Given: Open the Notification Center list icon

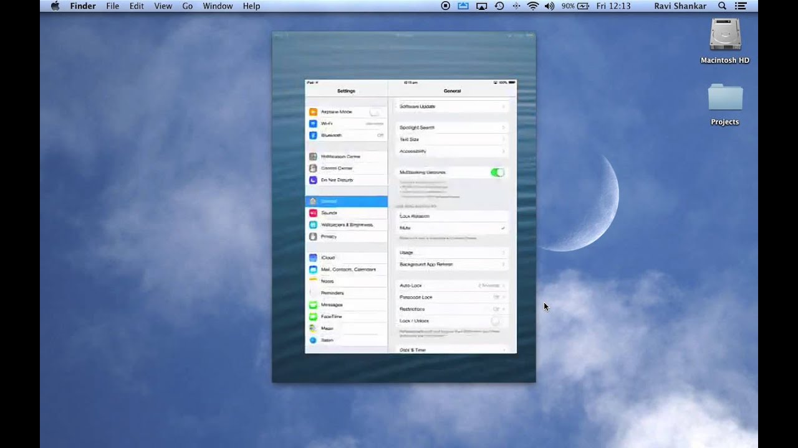Looking at the screenshot, I should click(741, 6).
